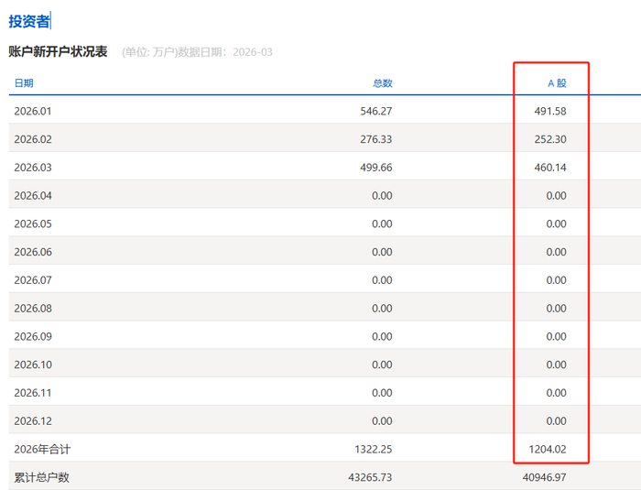Click the 总数 column header

(383, 83)
